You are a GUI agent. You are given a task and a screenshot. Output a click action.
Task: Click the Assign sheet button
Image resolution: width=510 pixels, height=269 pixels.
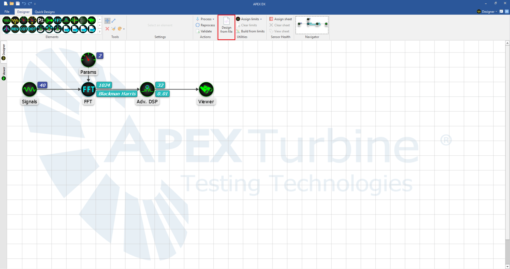(x=281, y=19)
